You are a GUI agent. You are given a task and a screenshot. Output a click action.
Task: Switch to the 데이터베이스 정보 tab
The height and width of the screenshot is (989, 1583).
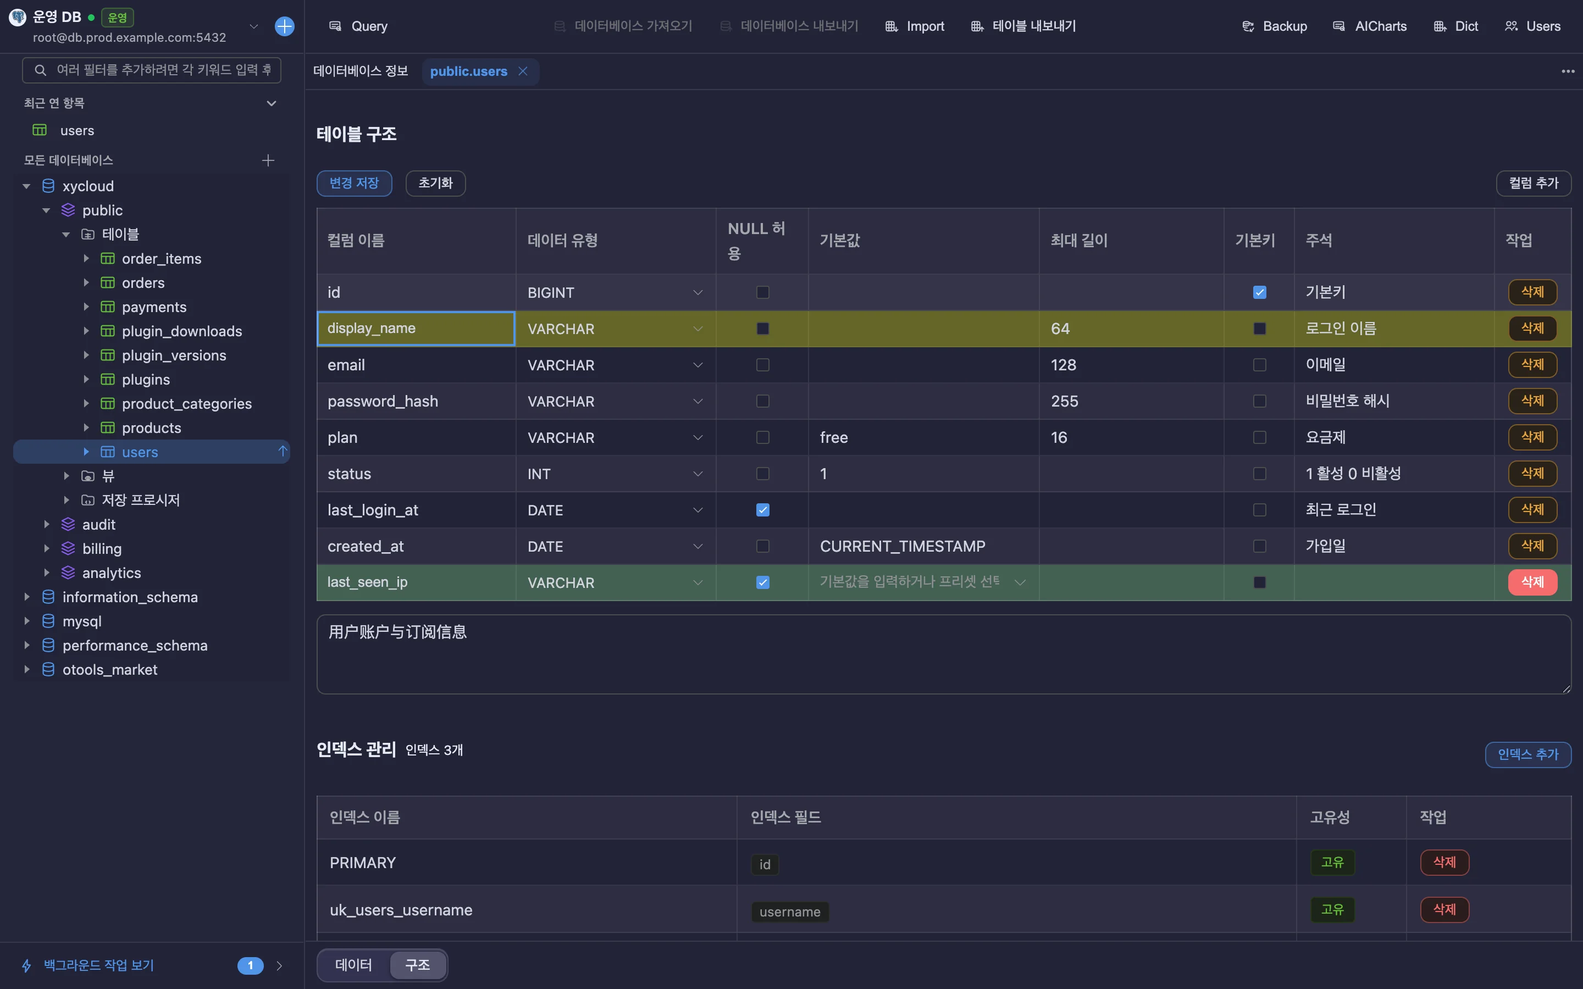pos(361,71)
